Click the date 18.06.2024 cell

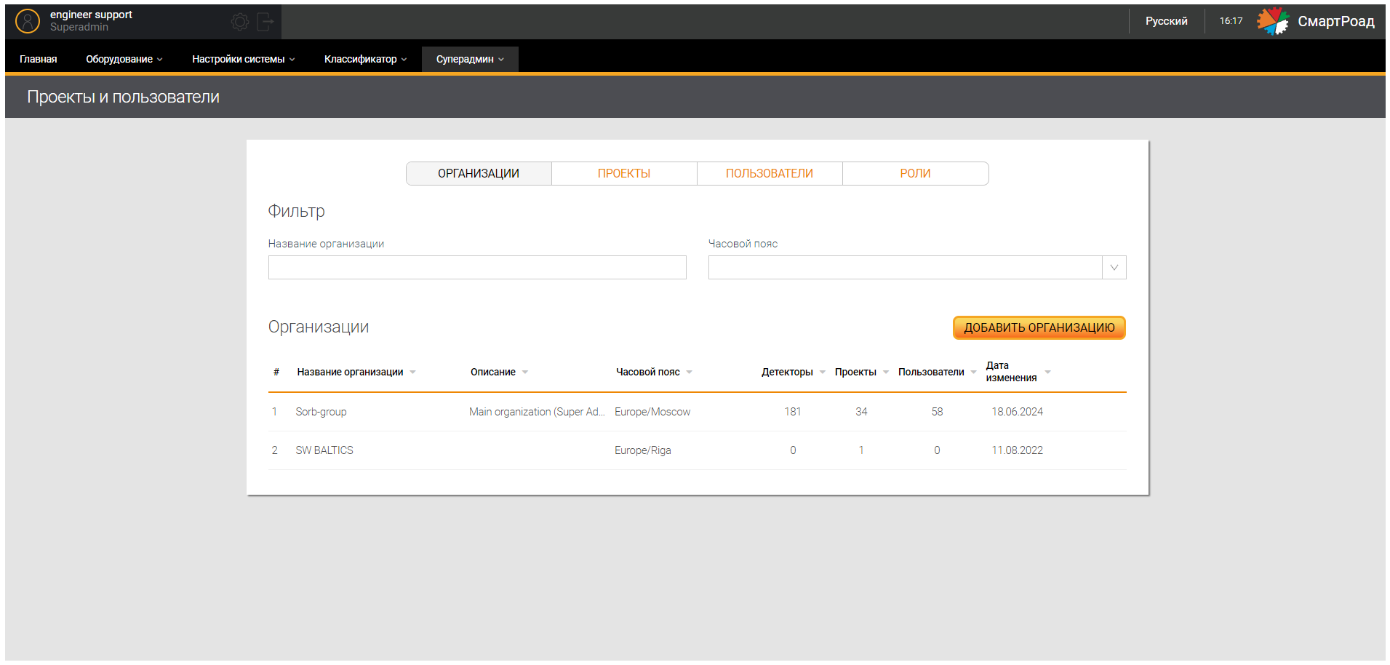[1017, 412]
